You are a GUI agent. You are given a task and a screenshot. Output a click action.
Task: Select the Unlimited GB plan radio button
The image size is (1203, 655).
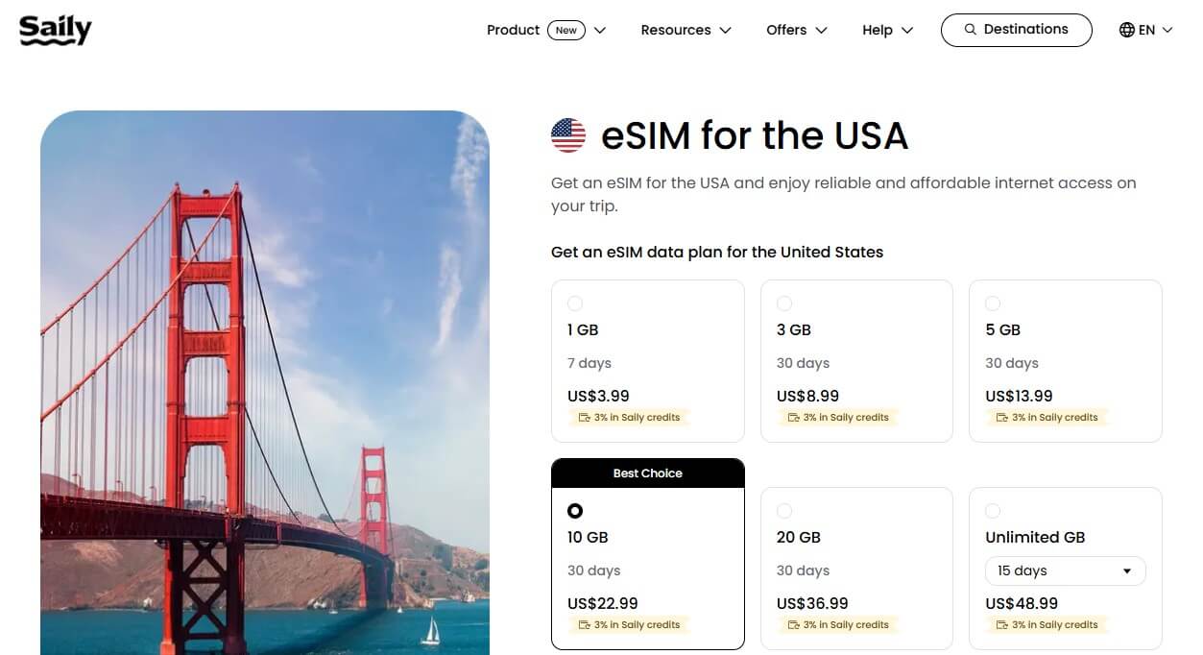[x=992, y=510]
